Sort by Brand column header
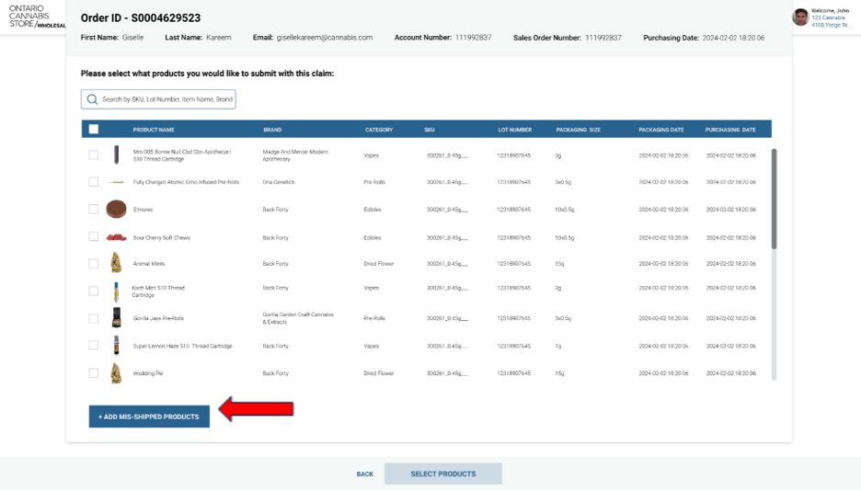 (272, 130)
